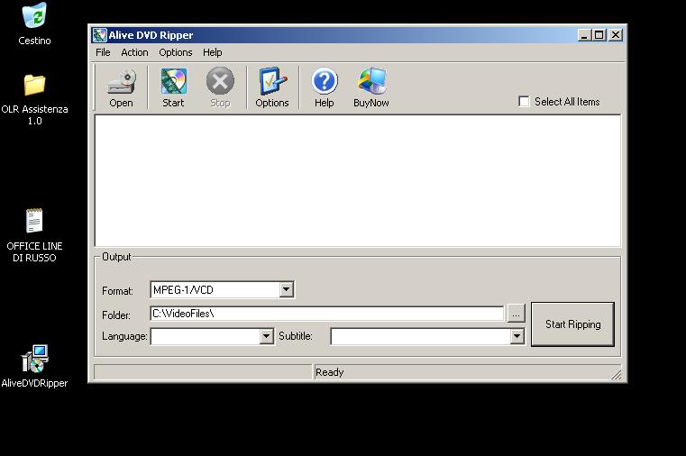Enable the Select All Items checkbox
The image size is (686, 456).
[x=524, y=102]
